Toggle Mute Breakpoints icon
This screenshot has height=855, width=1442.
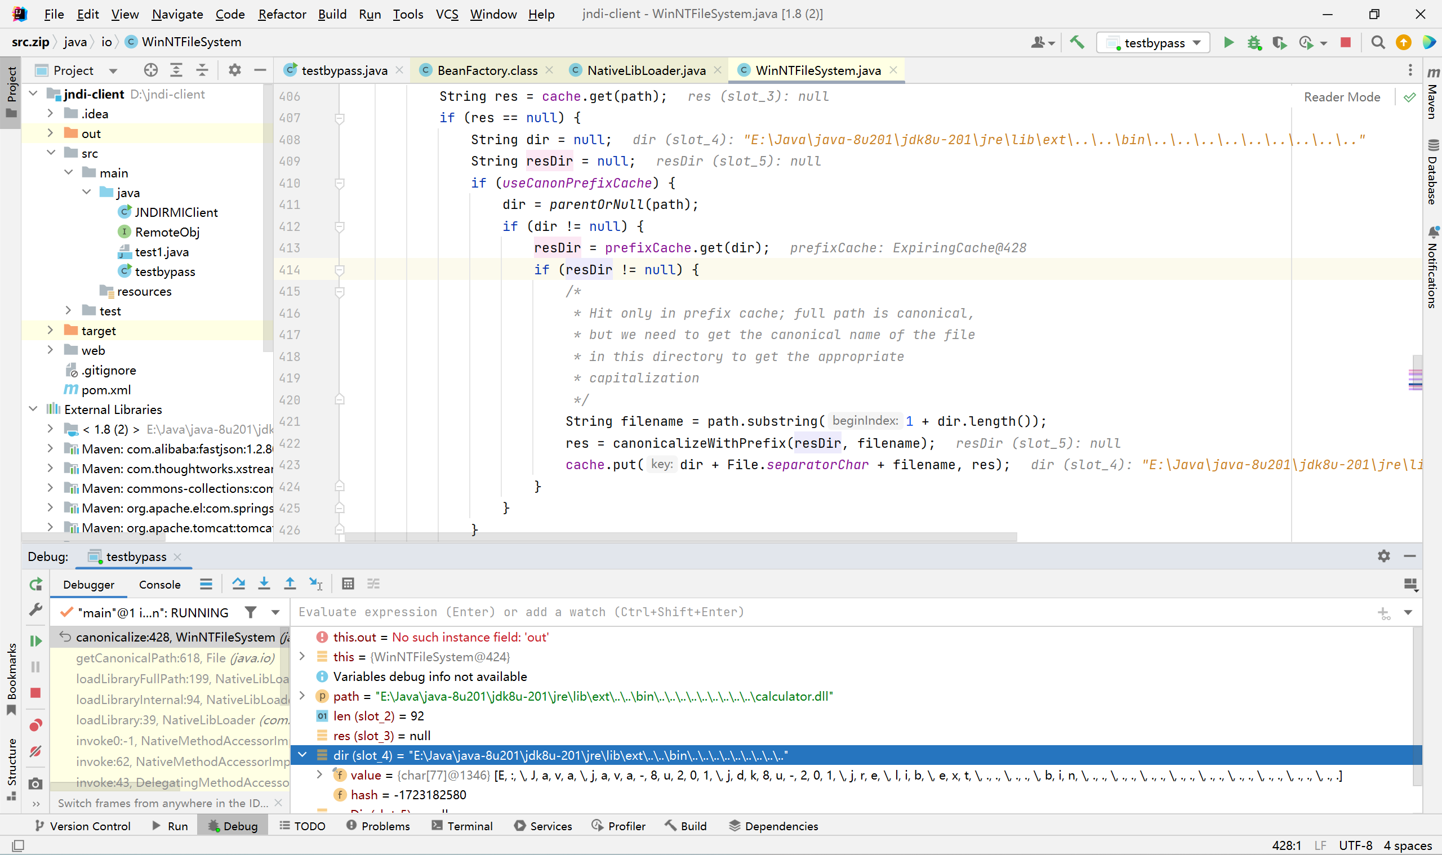tap(35, 751)
